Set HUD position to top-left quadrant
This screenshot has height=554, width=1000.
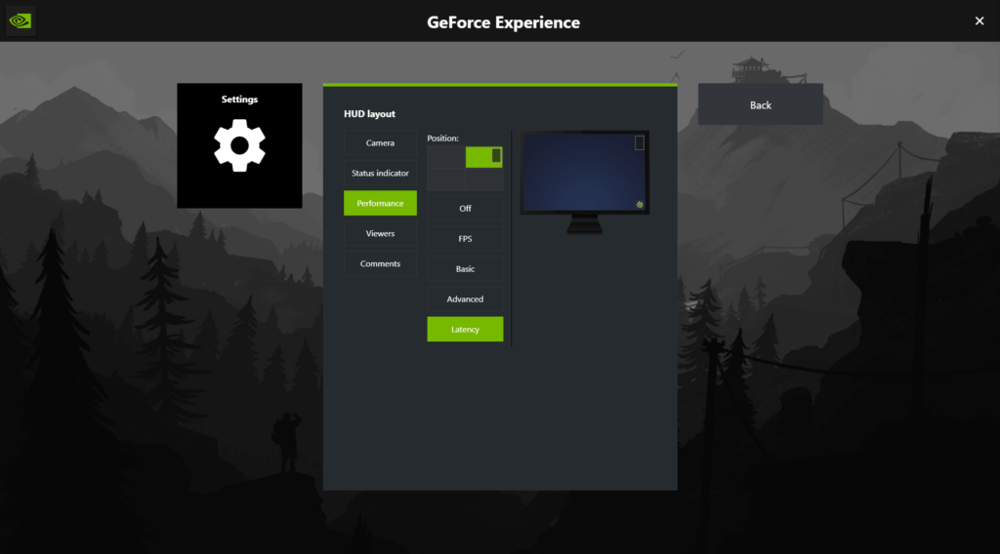click(x=445, y=157)
